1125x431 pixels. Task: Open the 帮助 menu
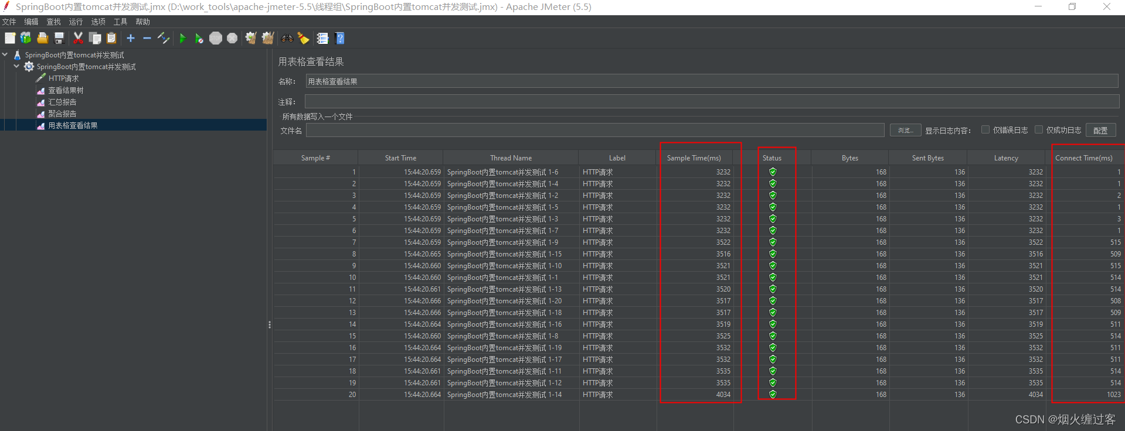[x=143, y=22]
